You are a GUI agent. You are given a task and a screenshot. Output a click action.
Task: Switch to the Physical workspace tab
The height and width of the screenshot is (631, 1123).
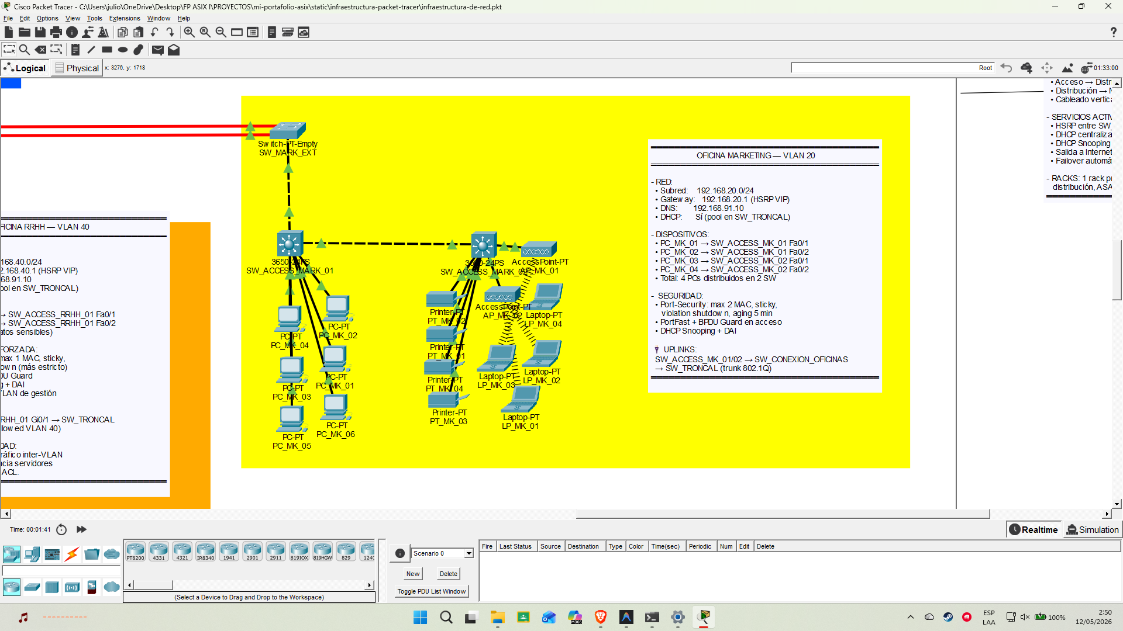(x=77, y=68)
